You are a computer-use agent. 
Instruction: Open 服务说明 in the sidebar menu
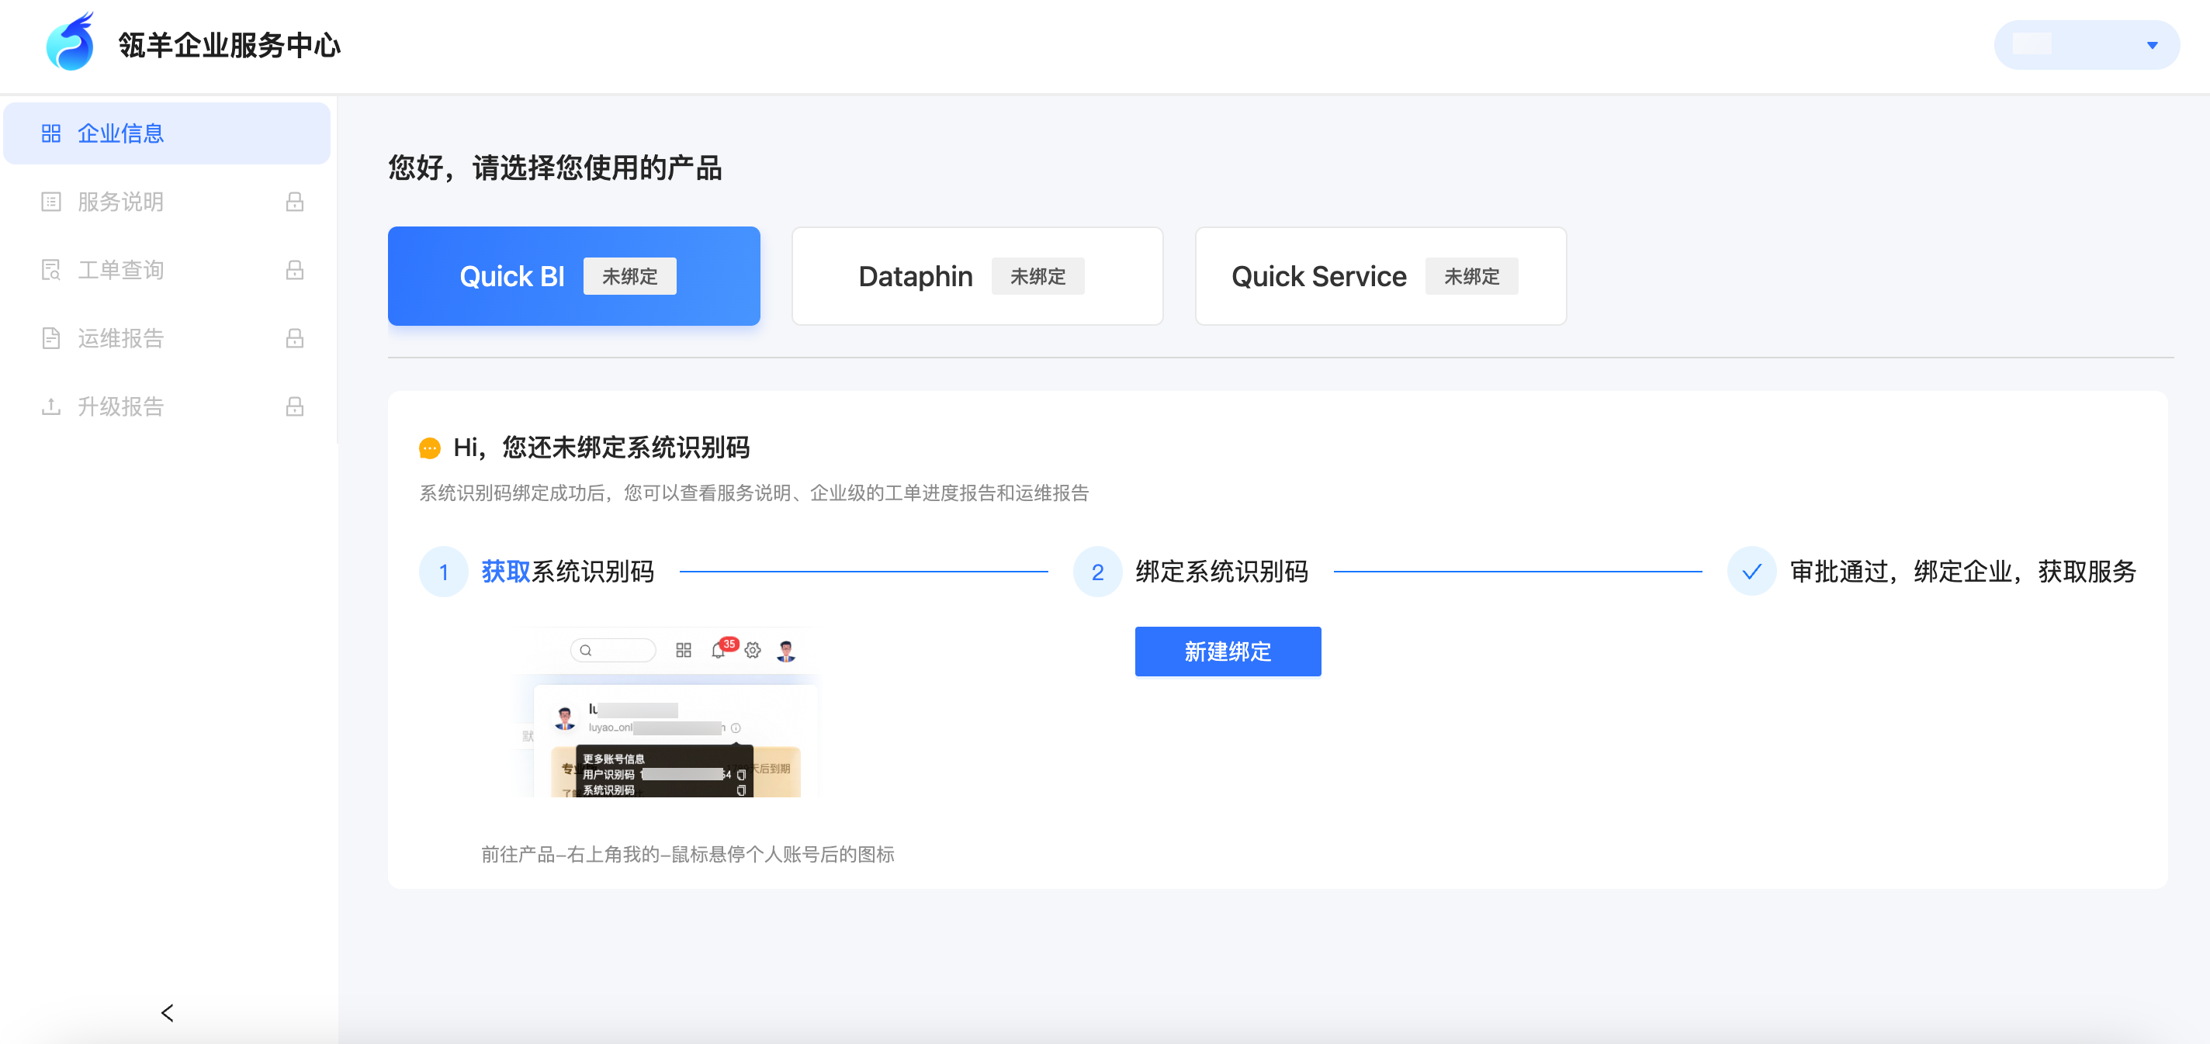click(120, 202)
